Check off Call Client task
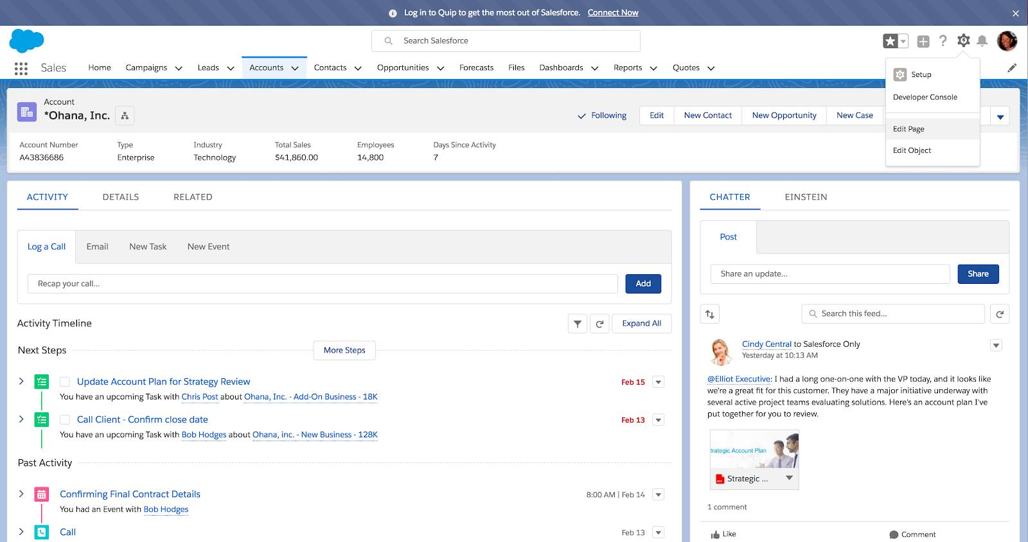The height and width of the screenshot is (542, 1028). click(65, 420)
